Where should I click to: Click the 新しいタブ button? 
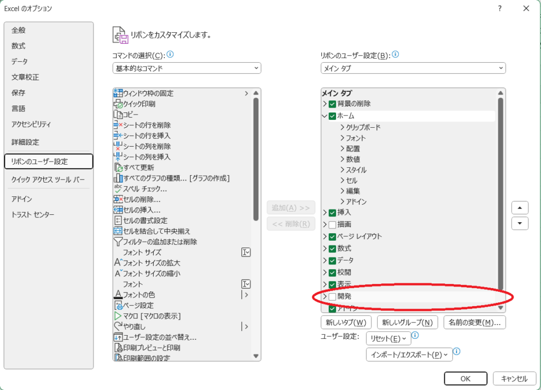click(346, 322)
